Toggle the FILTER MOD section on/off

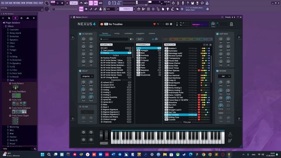(x=80, y=34)
